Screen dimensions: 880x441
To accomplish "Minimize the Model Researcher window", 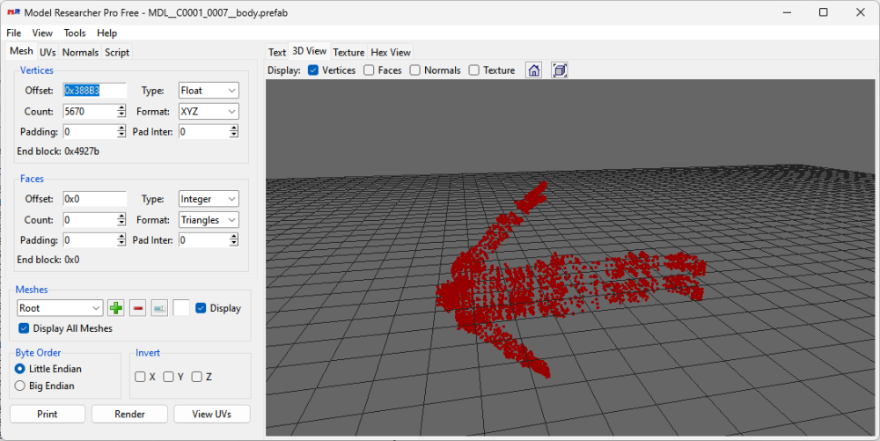I will coord(787,12).
